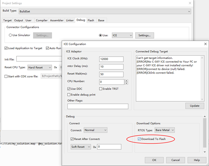Click the ICE Clock (KHz) field
209x166 pixels.
point(111,59)
